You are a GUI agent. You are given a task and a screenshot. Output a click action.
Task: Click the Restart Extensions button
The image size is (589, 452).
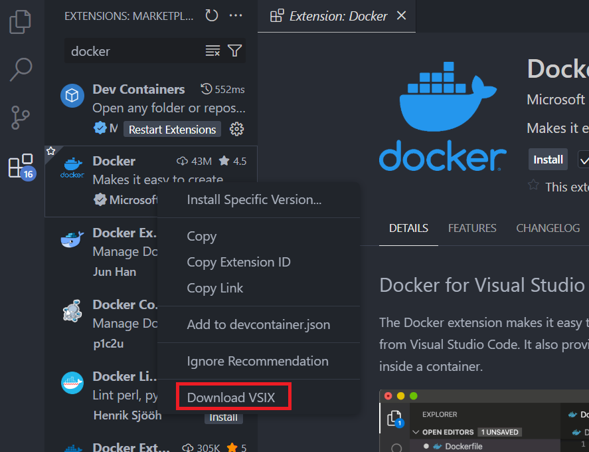point(173,130)
